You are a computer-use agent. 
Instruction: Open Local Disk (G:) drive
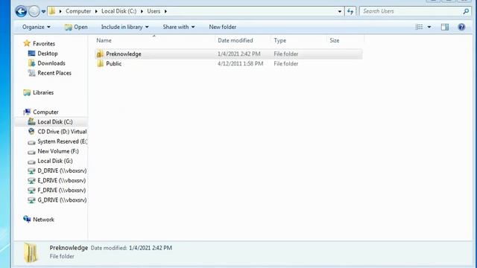coord(55,161)
